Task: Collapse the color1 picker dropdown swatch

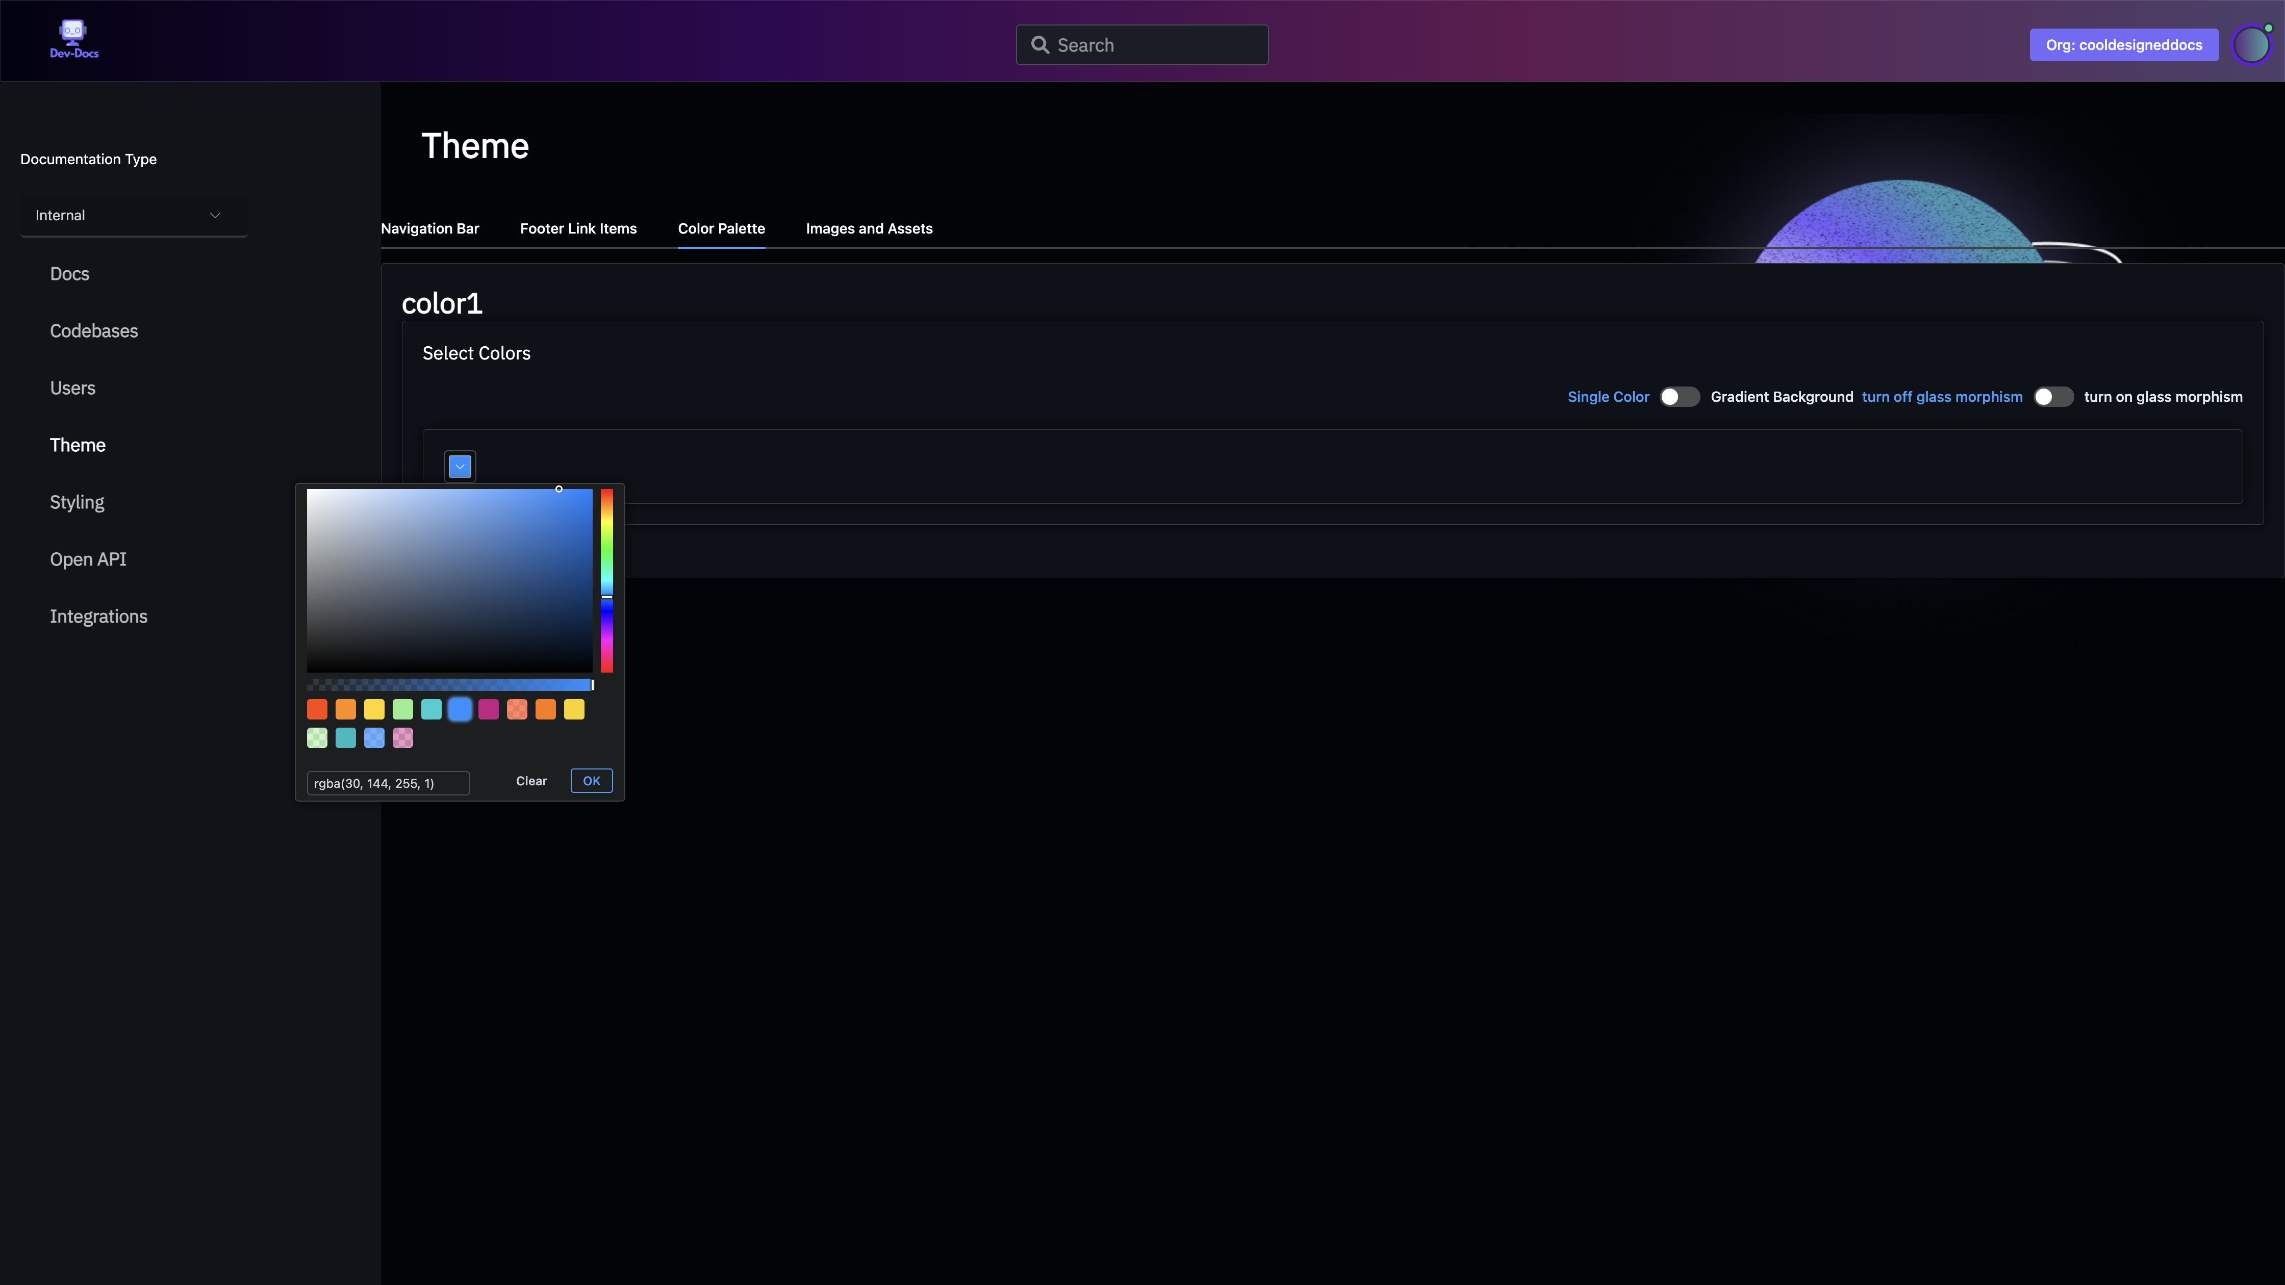Action: click(x=460, y=467)
